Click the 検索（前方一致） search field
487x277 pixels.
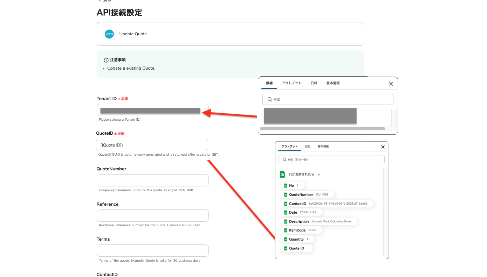point(331,159)
